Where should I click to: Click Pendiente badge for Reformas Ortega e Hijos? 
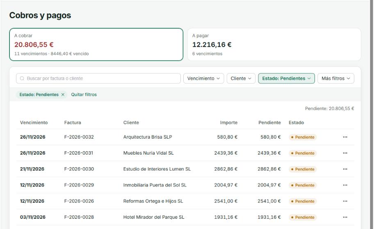303,202
